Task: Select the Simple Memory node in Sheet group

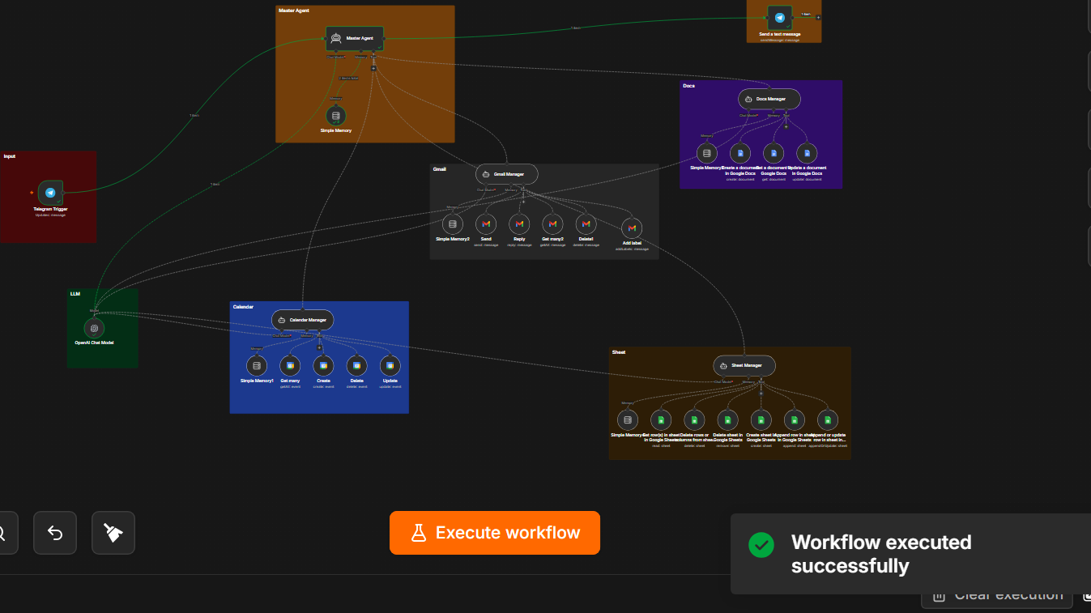Action: click(x=627, y=419)
